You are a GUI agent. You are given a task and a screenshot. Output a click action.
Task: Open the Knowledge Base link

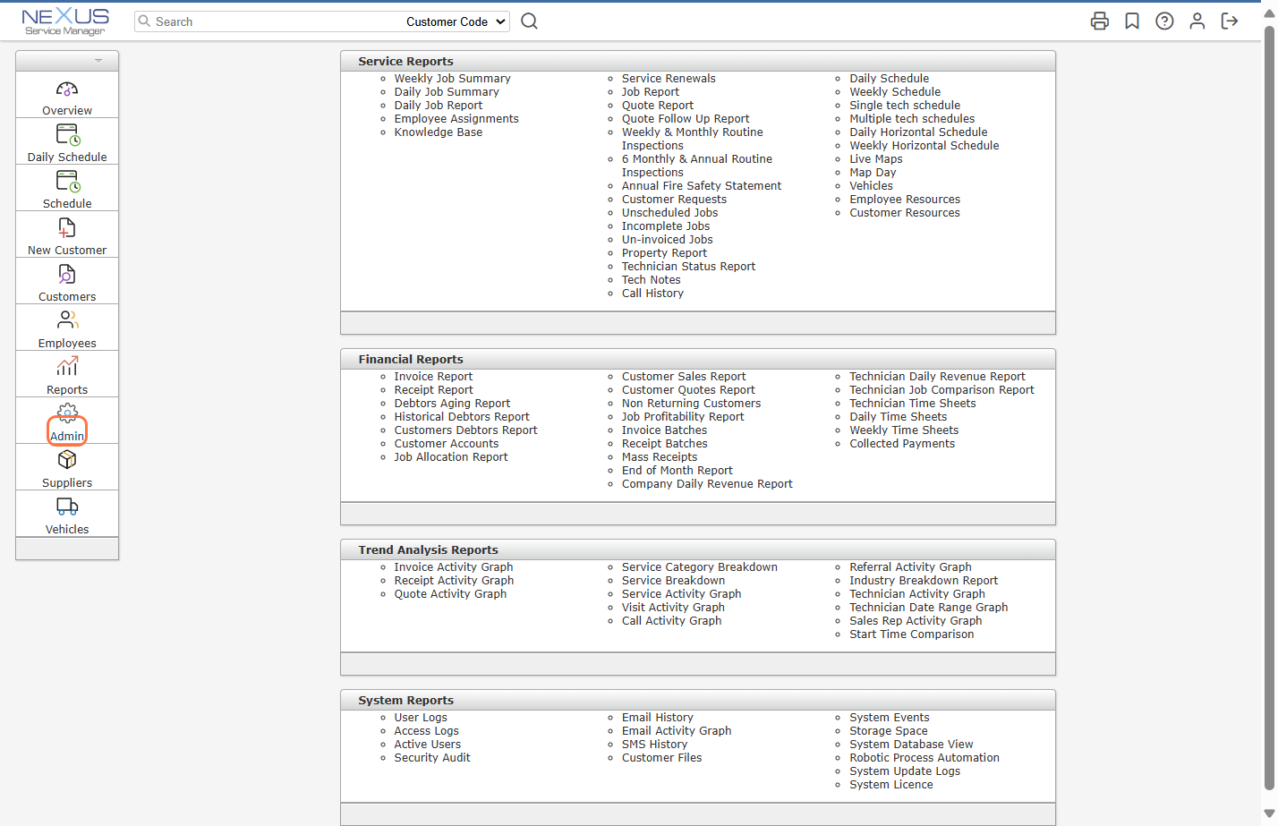coord(439,132)
